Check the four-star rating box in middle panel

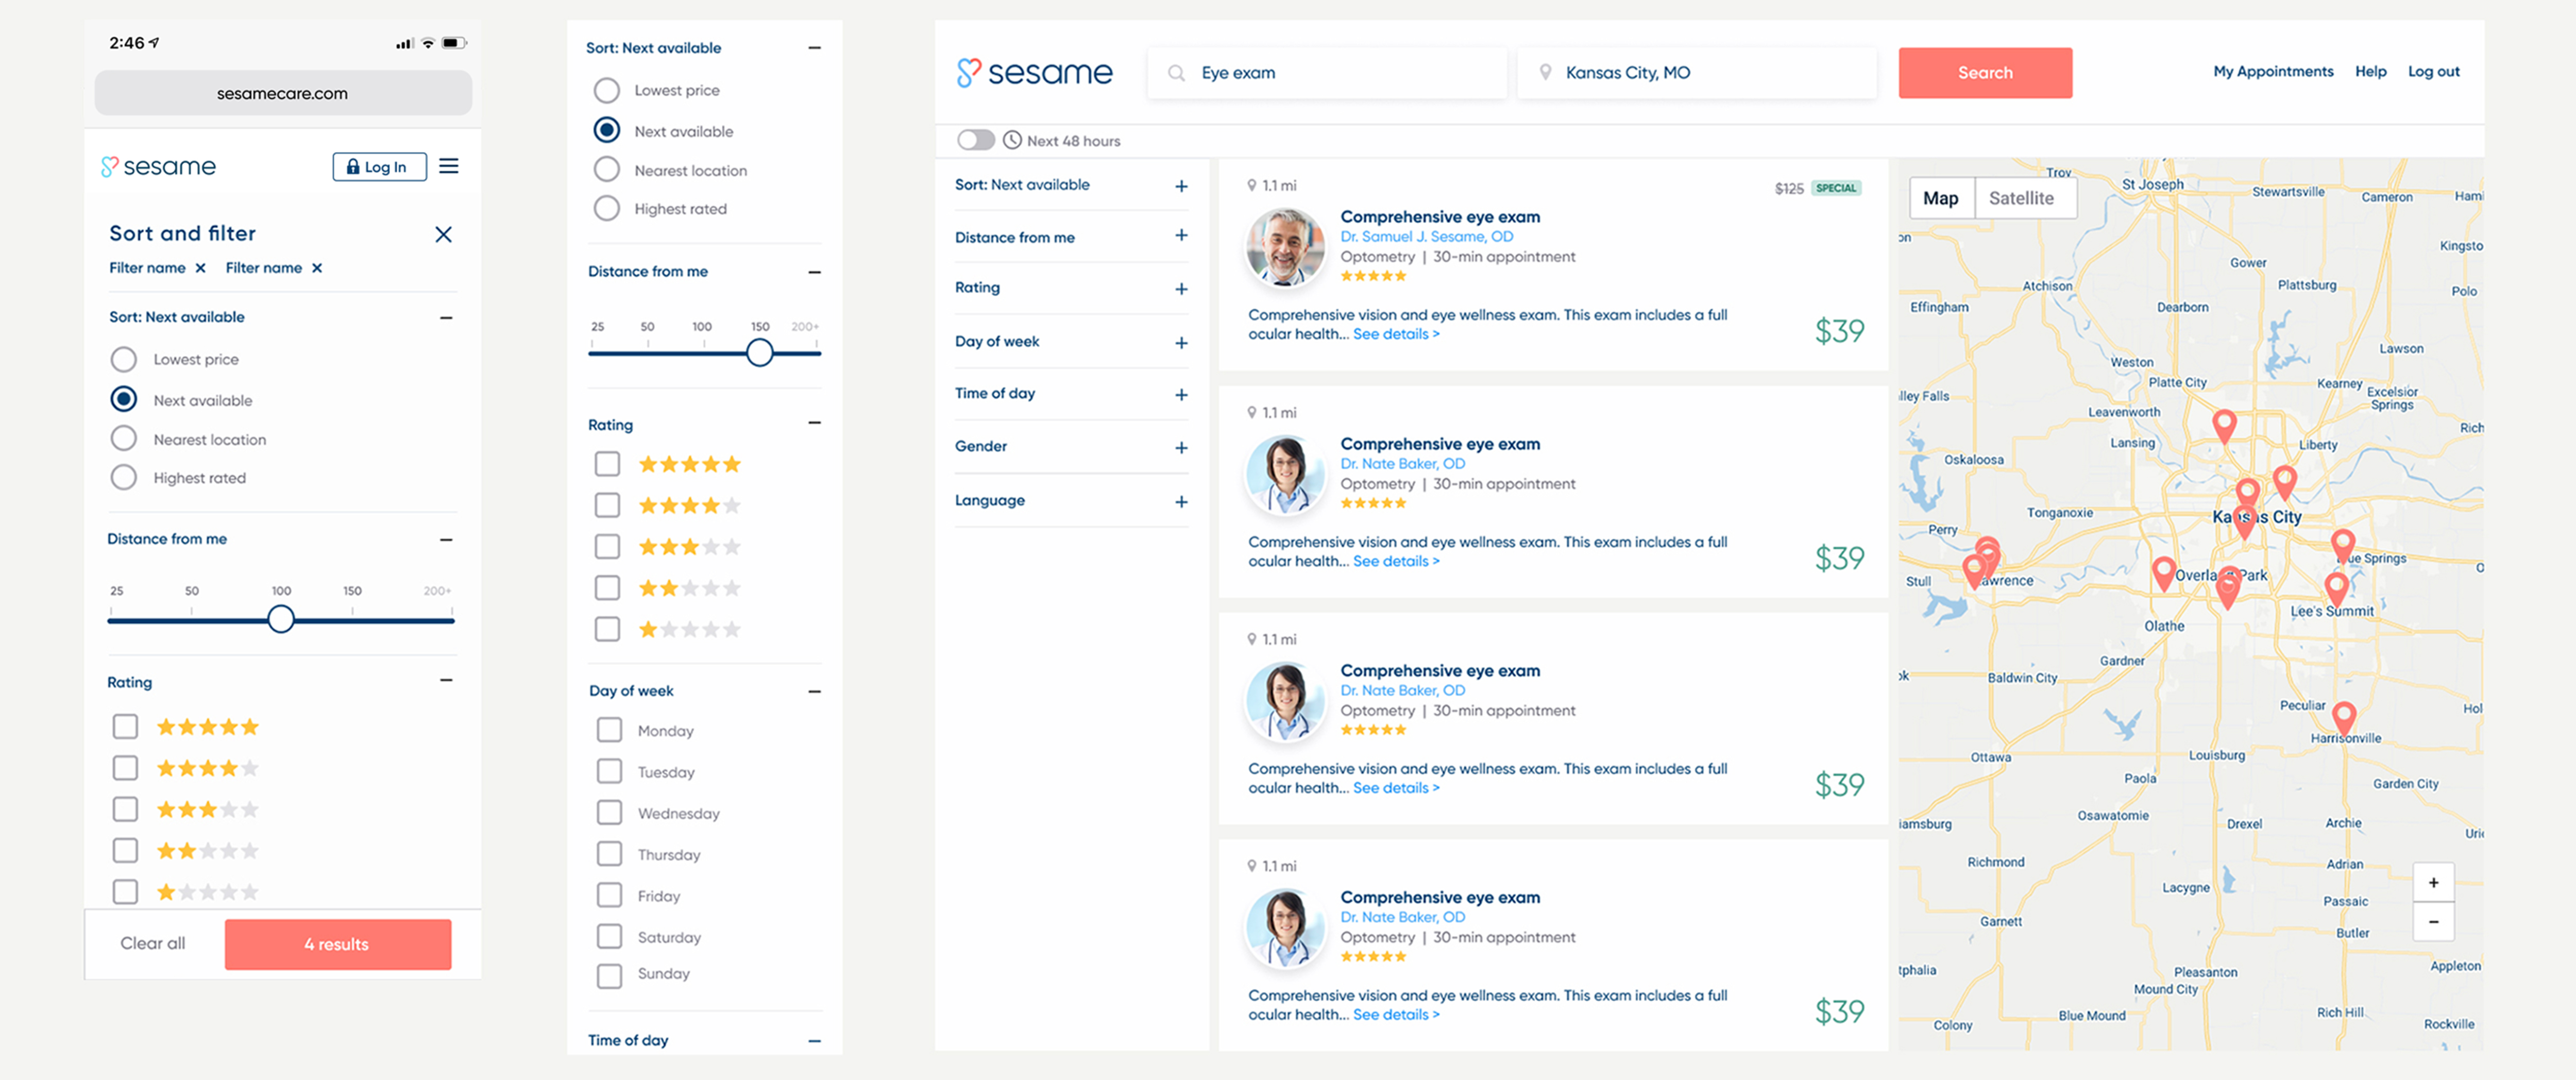607,505
